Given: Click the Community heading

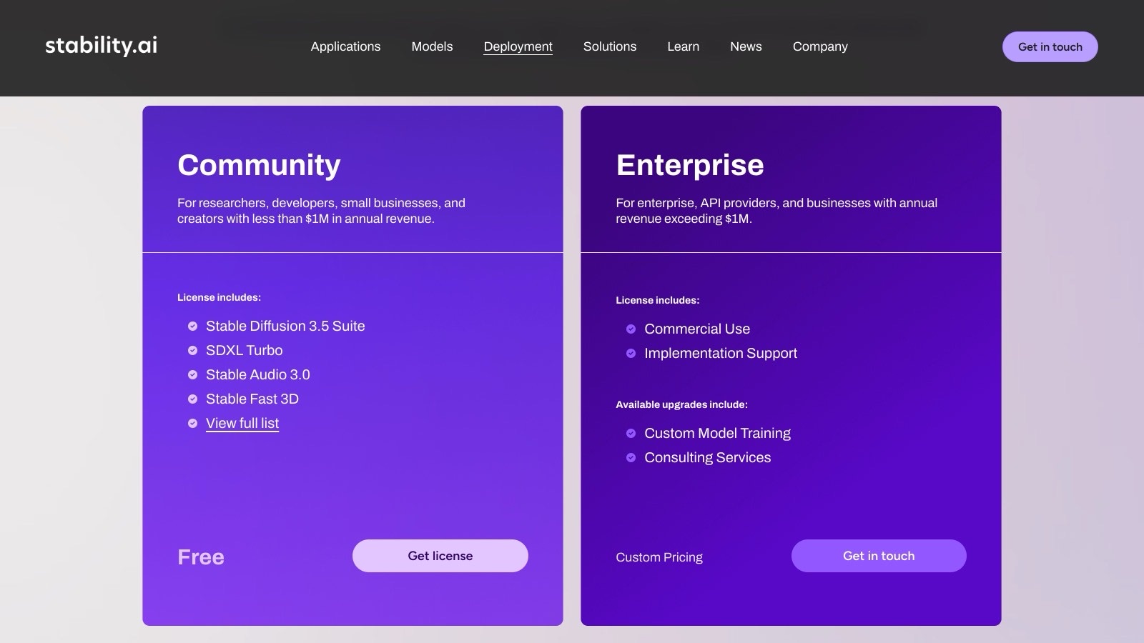Looking at the screenshot, I should (259, 165).
